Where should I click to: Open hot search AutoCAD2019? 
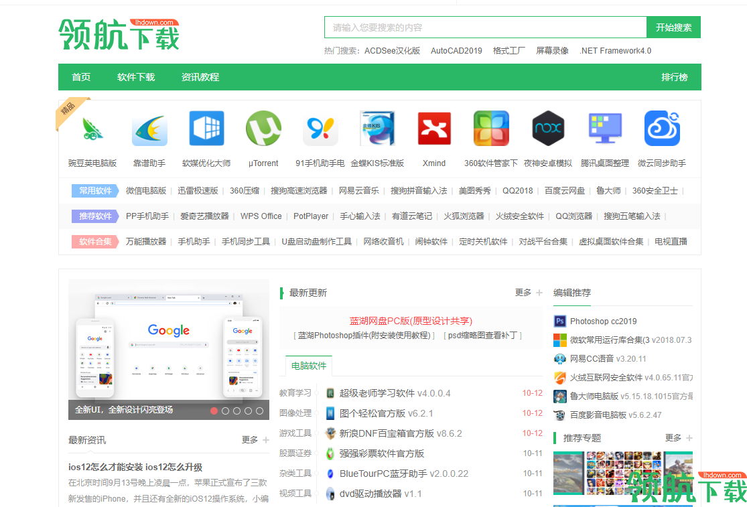point(456,51)
